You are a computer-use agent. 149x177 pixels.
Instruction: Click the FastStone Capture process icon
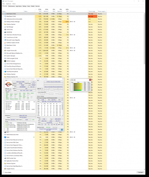pos(5,43)
